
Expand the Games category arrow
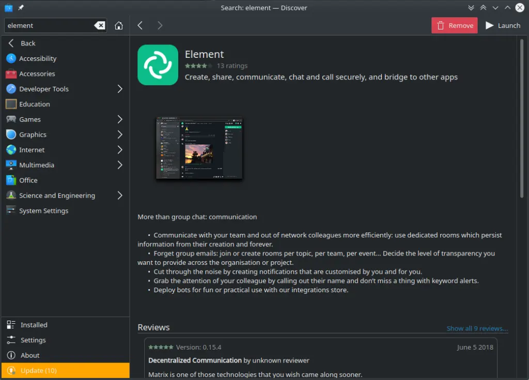pyautogui.click(x=120, y=119)
